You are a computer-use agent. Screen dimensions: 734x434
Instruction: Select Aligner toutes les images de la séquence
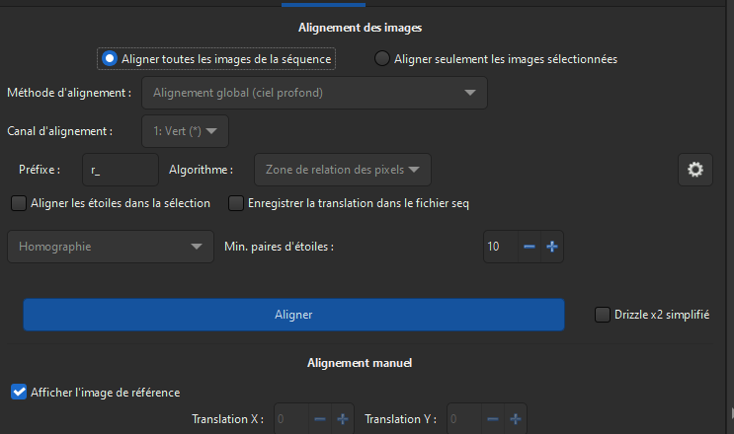110,59
